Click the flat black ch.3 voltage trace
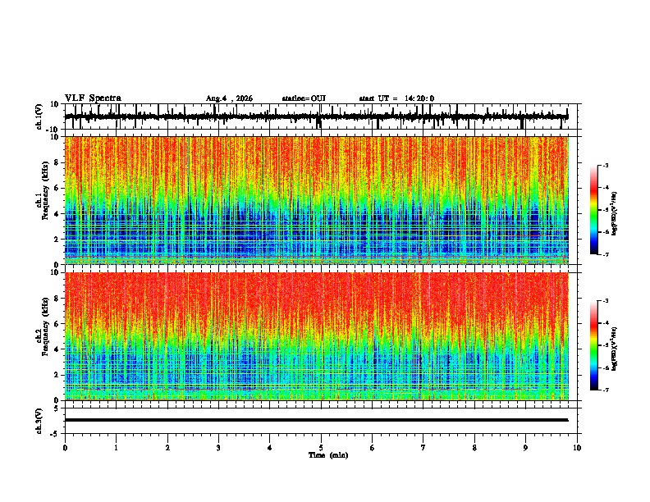The height and width of the screenshot is (502, 650). point(316,420)
